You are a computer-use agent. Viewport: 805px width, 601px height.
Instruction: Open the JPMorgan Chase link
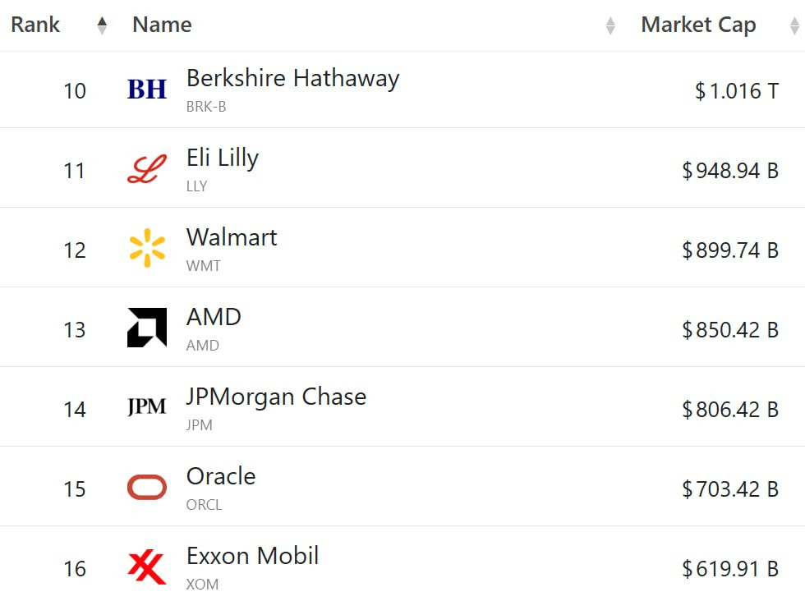(x=276, y=397)
